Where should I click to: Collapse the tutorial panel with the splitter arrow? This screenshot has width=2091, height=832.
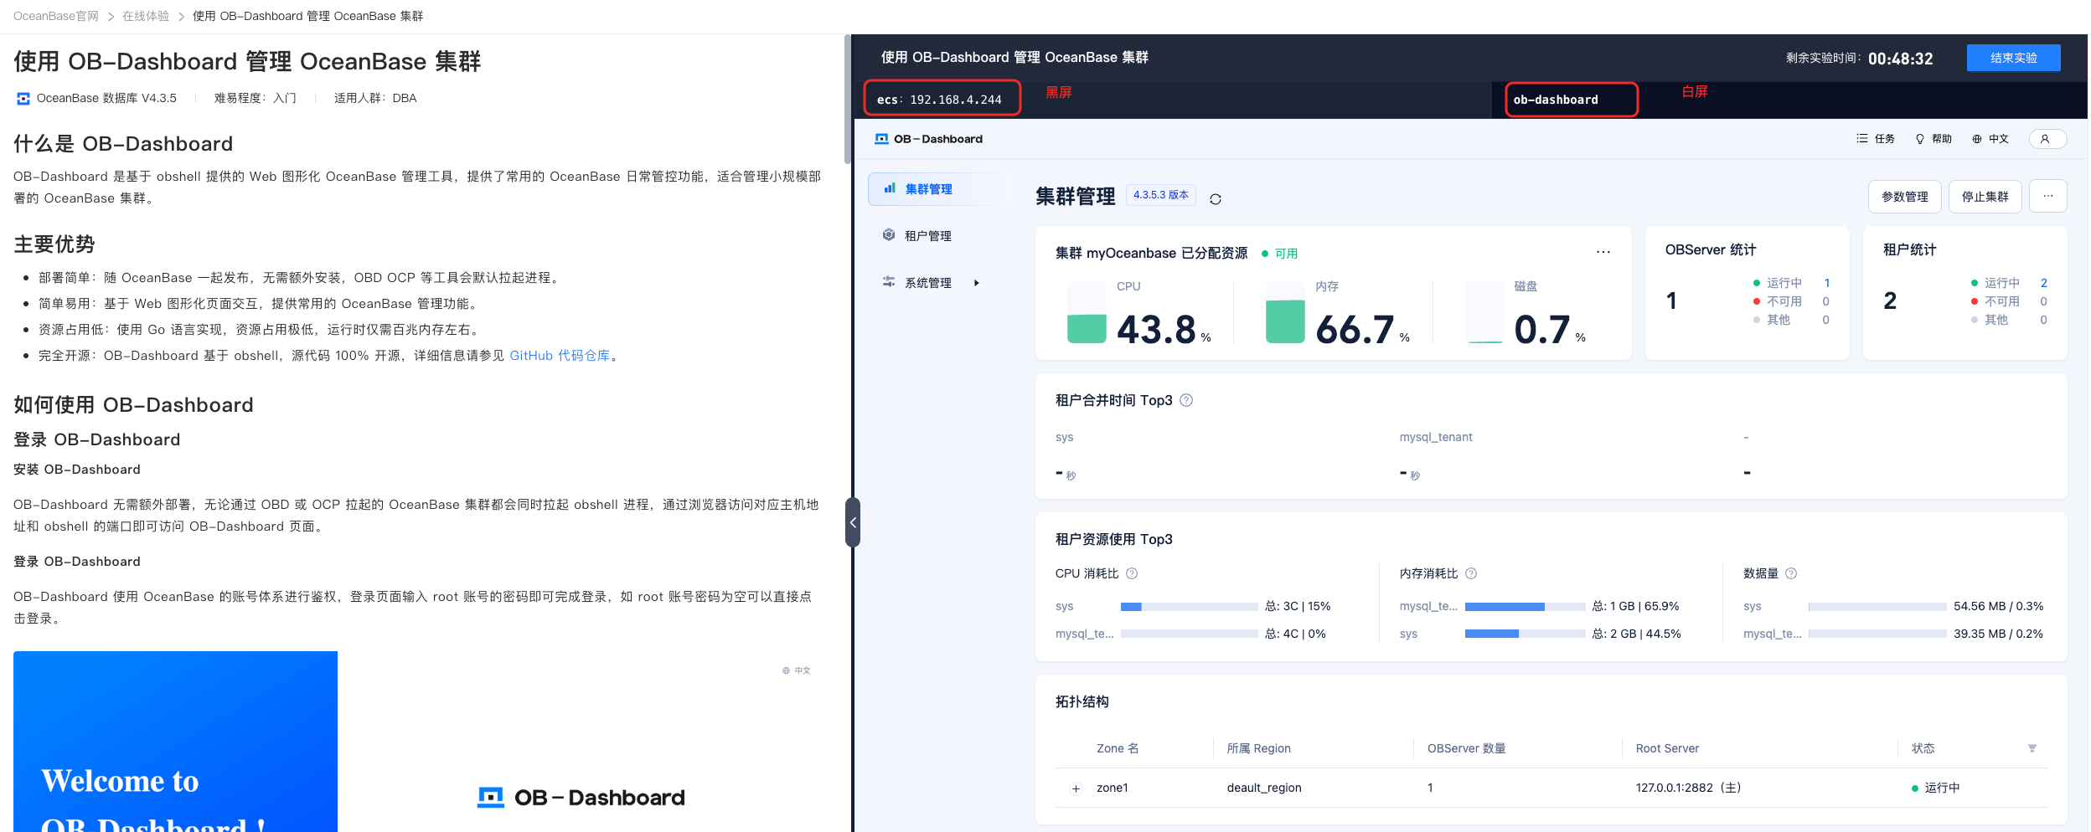[x=853, y=522]
